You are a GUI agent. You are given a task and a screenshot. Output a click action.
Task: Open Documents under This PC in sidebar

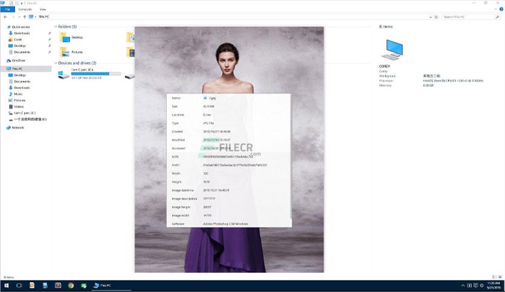19,81
